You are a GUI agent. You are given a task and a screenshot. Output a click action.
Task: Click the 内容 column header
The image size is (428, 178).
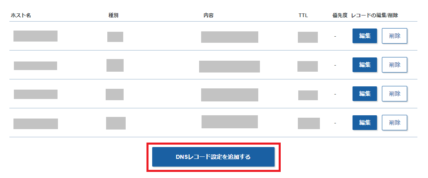[x=208, y=15]
